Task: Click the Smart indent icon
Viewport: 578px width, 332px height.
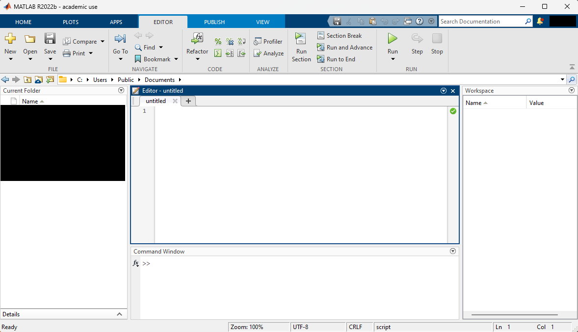Action: click(x=218, y=53)
